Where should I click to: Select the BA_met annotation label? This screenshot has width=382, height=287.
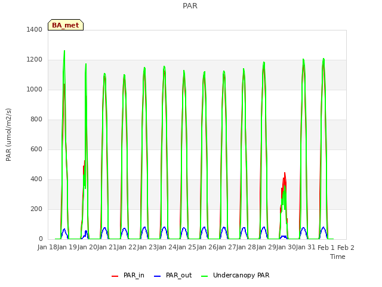point(66,25)
